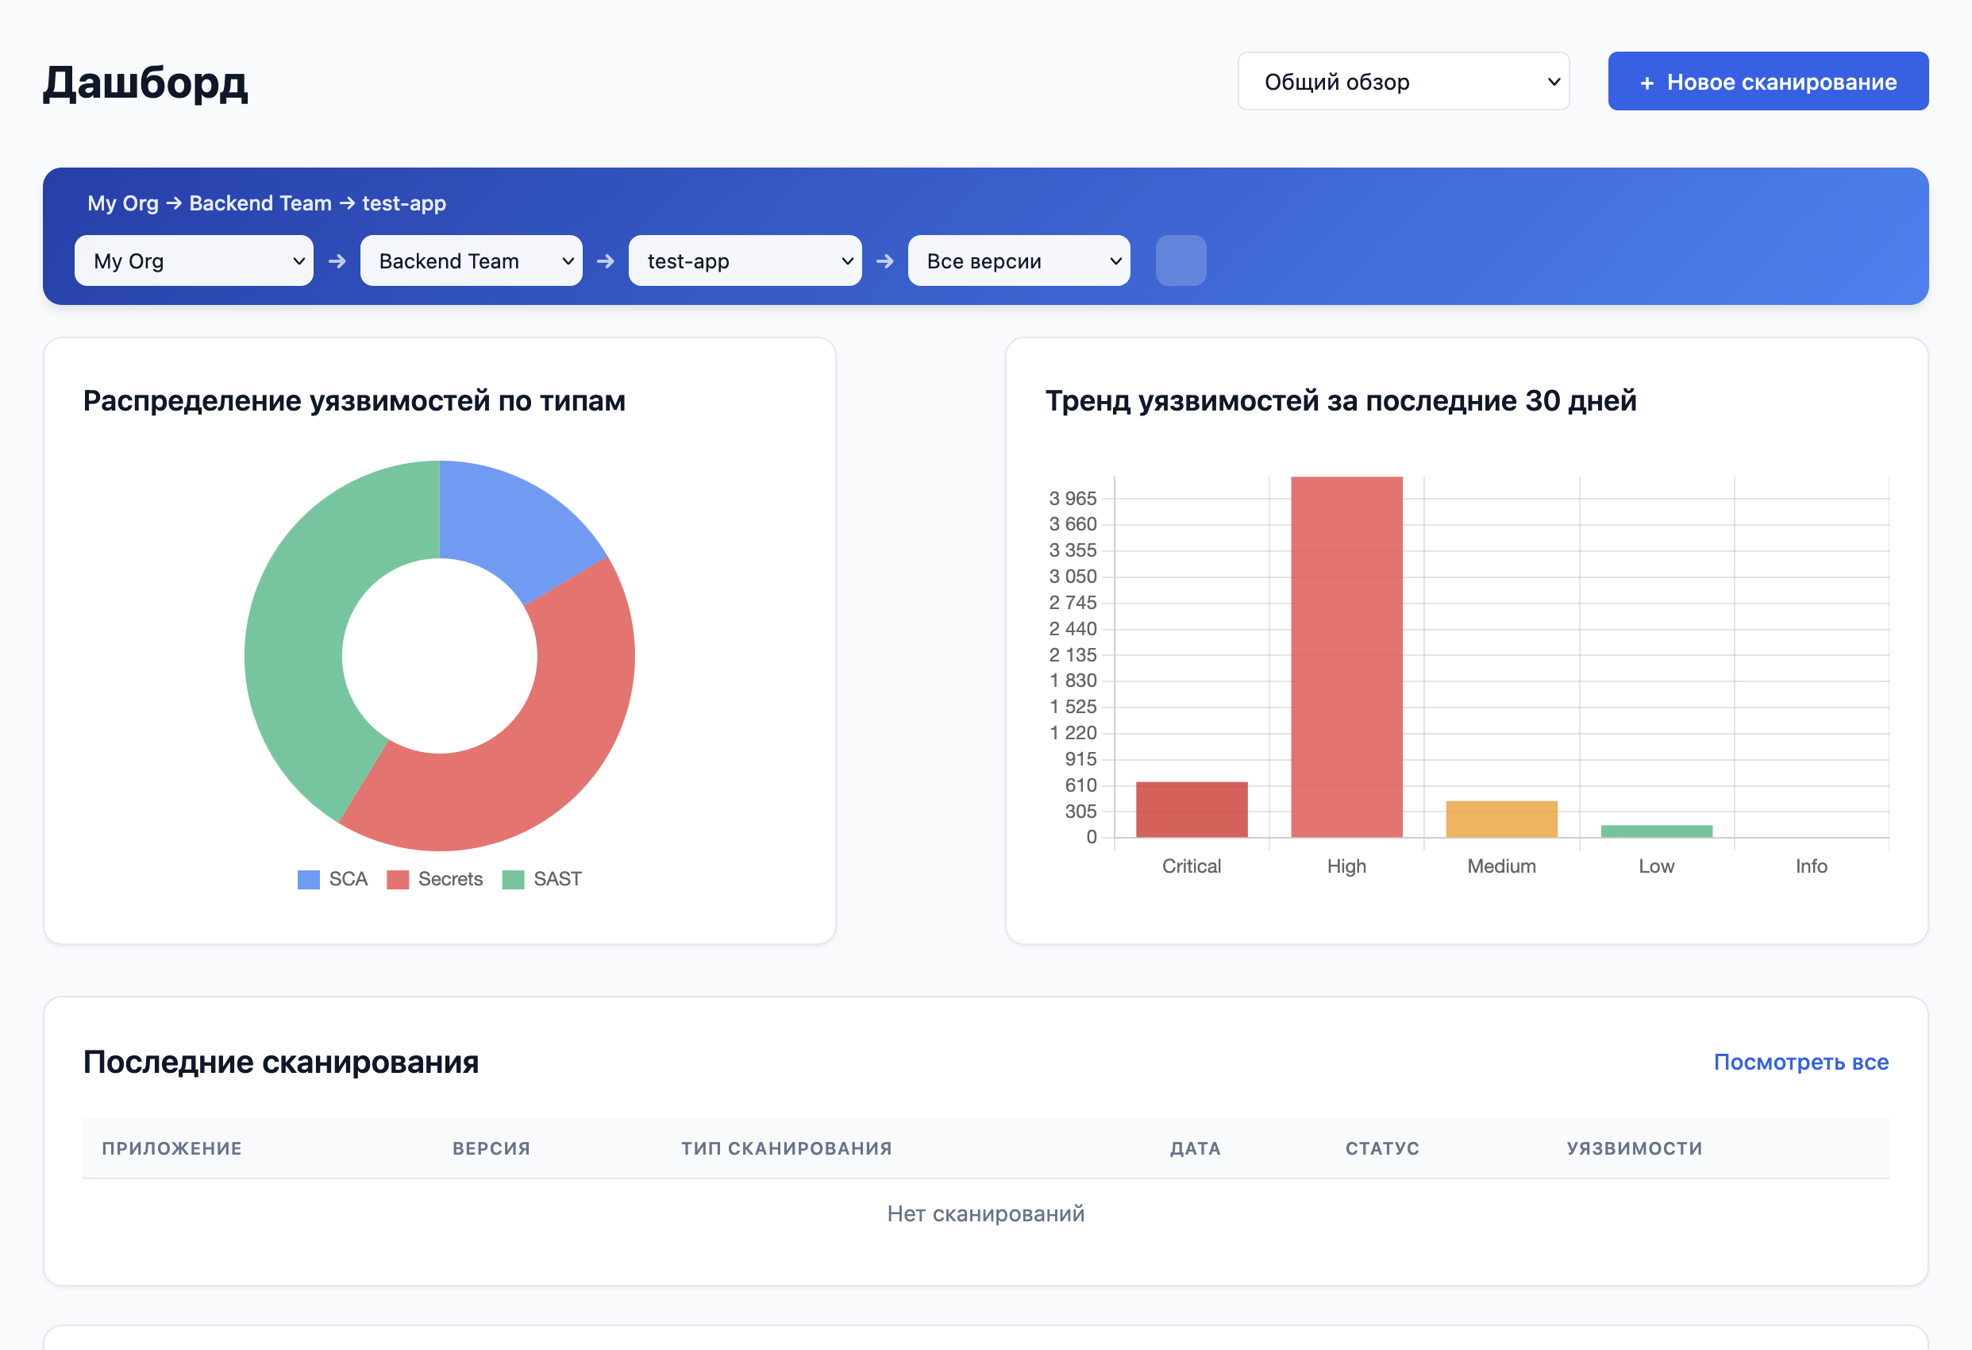Viewport: 1972px width, 1350px height.
Task: Click the Critical severity bar
Action: 1192,809
